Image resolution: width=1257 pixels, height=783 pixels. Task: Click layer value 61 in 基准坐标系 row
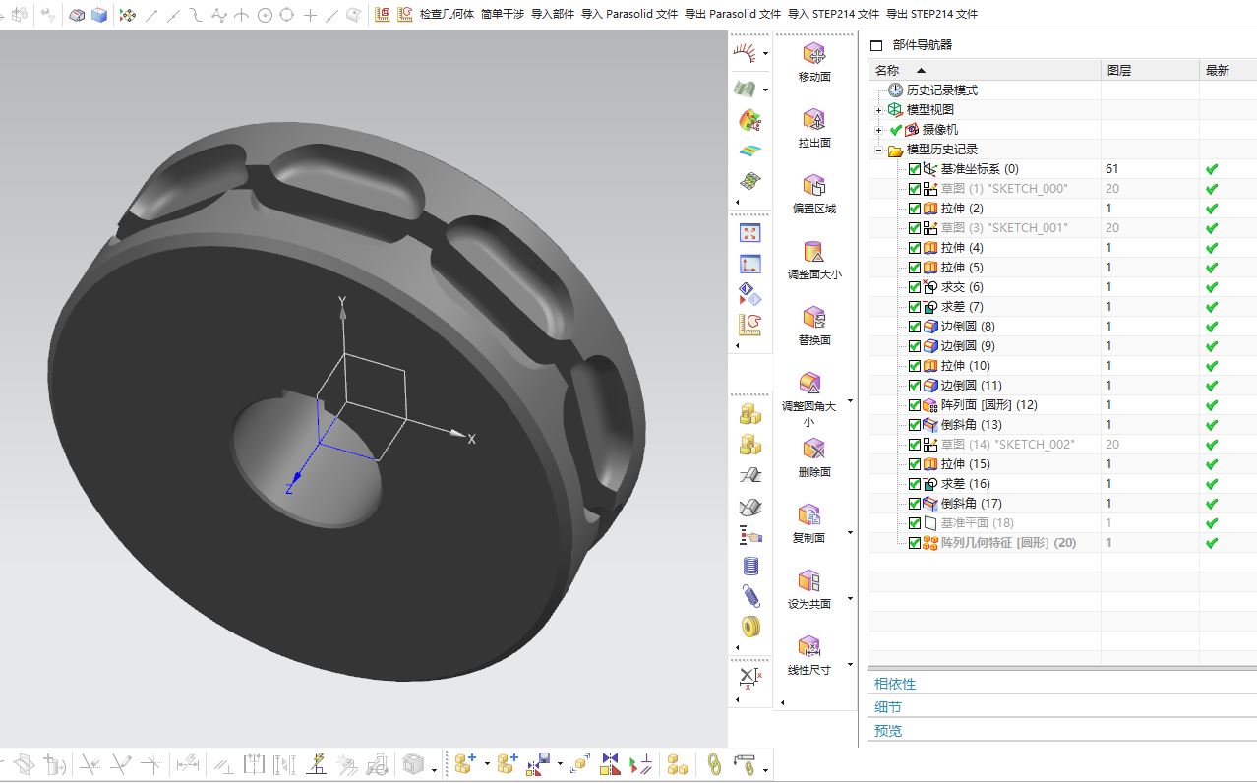[1112, 169]
